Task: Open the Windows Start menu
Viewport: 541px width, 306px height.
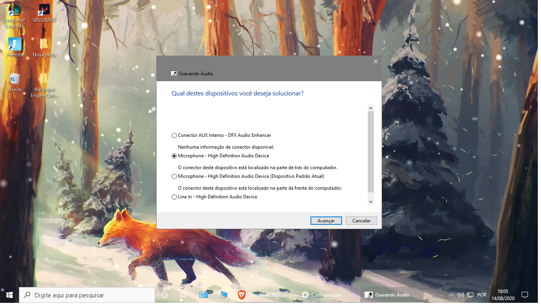Action: (x=9, y=295)
